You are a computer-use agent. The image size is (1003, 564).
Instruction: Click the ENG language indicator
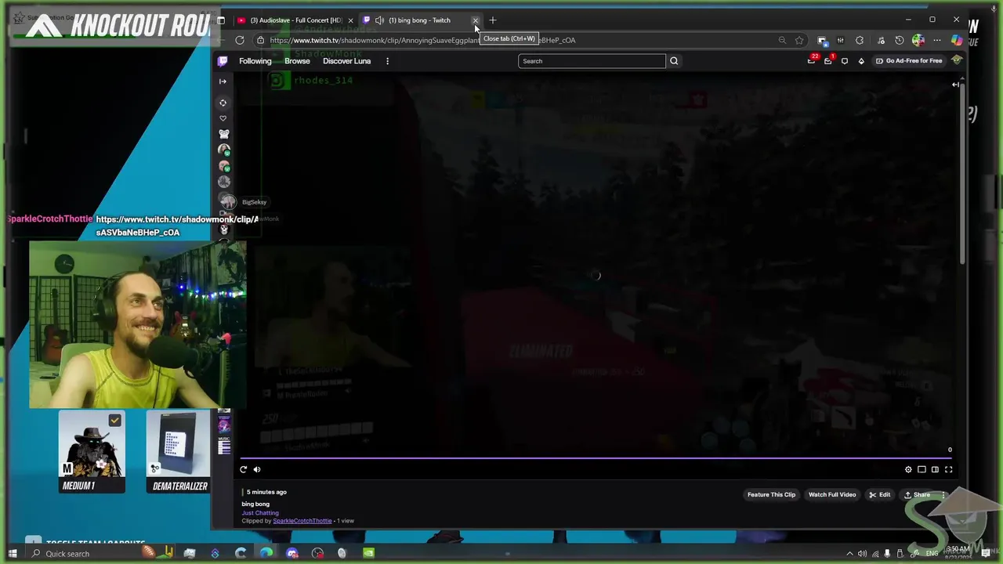932,554
